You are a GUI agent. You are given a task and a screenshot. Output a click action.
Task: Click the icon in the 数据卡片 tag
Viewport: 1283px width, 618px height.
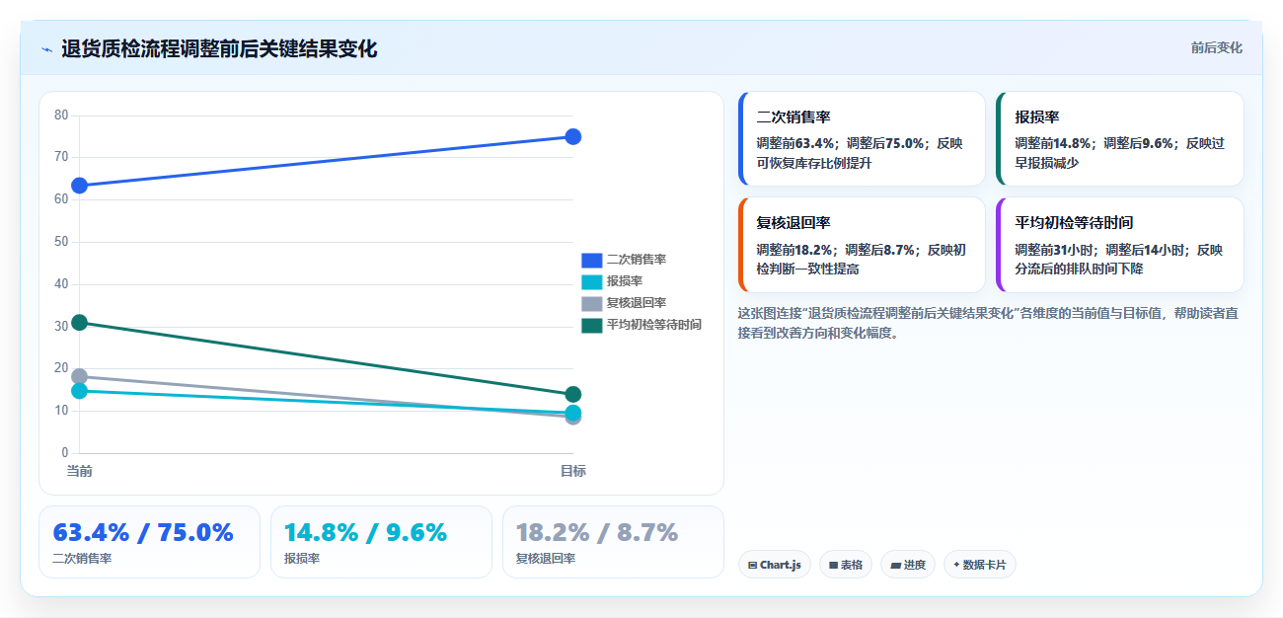coord(956,566)
